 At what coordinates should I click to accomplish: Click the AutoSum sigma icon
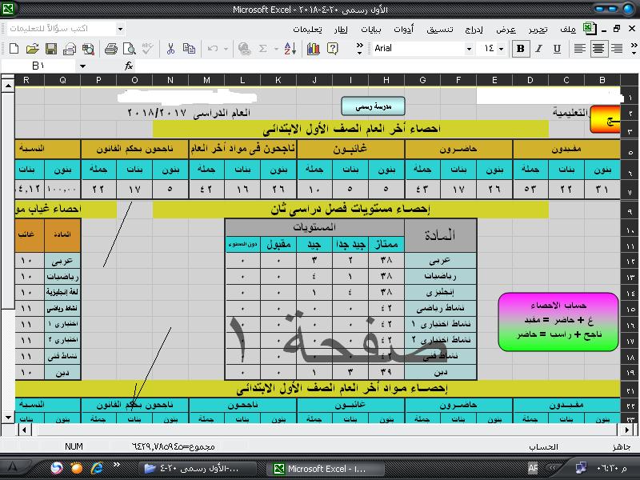[x=263, y=49]
